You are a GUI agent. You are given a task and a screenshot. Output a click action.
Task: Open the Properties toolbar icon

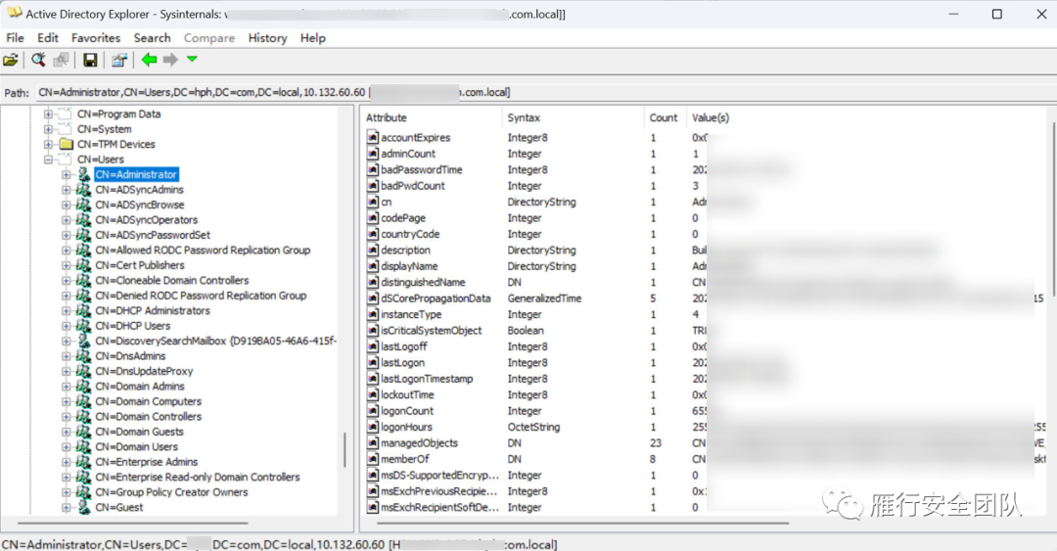pos(119,60)
